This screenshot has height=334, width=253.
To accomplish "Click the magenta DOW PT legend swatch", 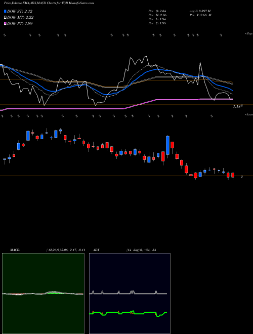I will [5, 23].
